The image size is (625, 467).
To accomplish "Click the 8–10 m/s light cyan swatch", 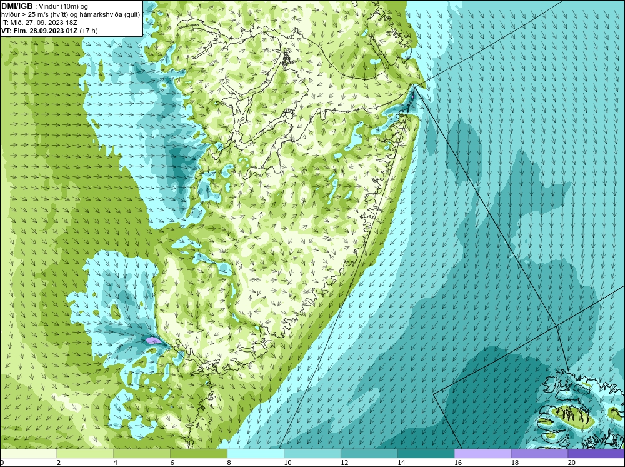I will (x=256, y=453).
